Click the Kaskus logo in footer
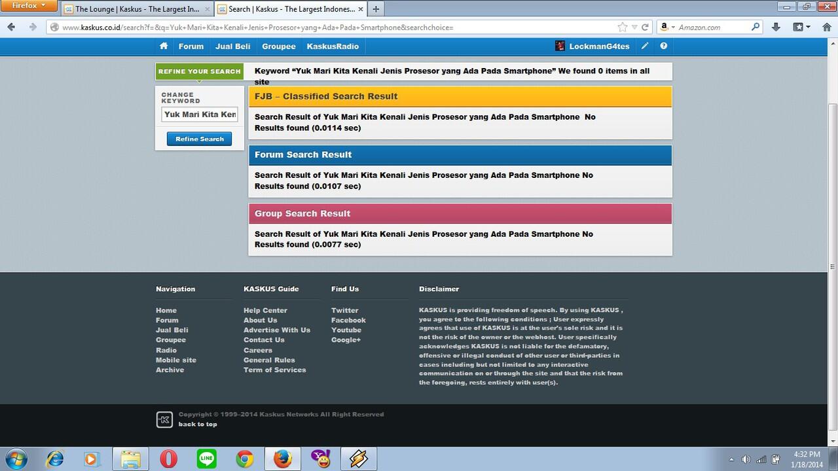Image resolution: width=838 pixels, height=471 pixels. (x=164, y=419)
